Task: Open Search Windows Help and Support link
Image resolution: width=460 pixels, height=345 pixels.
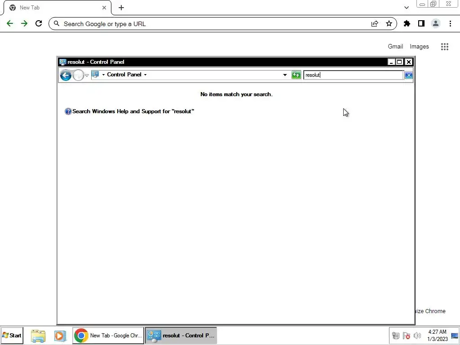Action: [x=133, y=111]
